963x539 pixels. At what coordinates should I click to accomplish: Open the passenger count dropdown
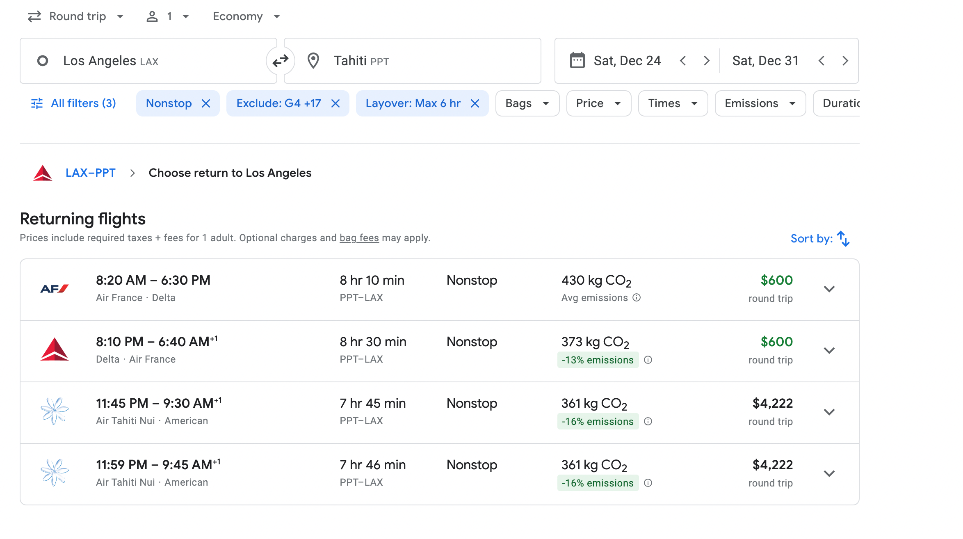coord(168,16)
